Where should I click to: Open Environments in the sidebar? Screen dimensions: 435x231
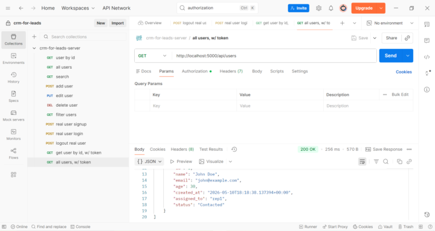coord(13,59)
